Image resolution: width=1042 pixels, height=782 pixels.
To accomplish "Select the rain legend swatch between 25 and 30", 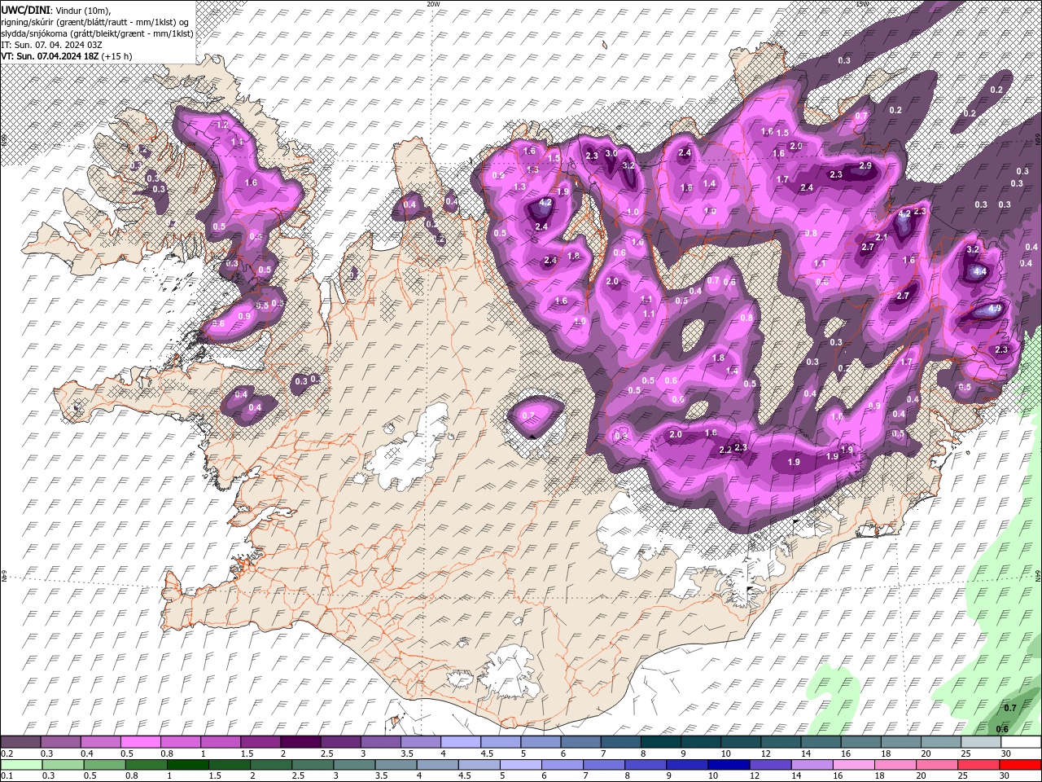I will (x=978, y=765).
